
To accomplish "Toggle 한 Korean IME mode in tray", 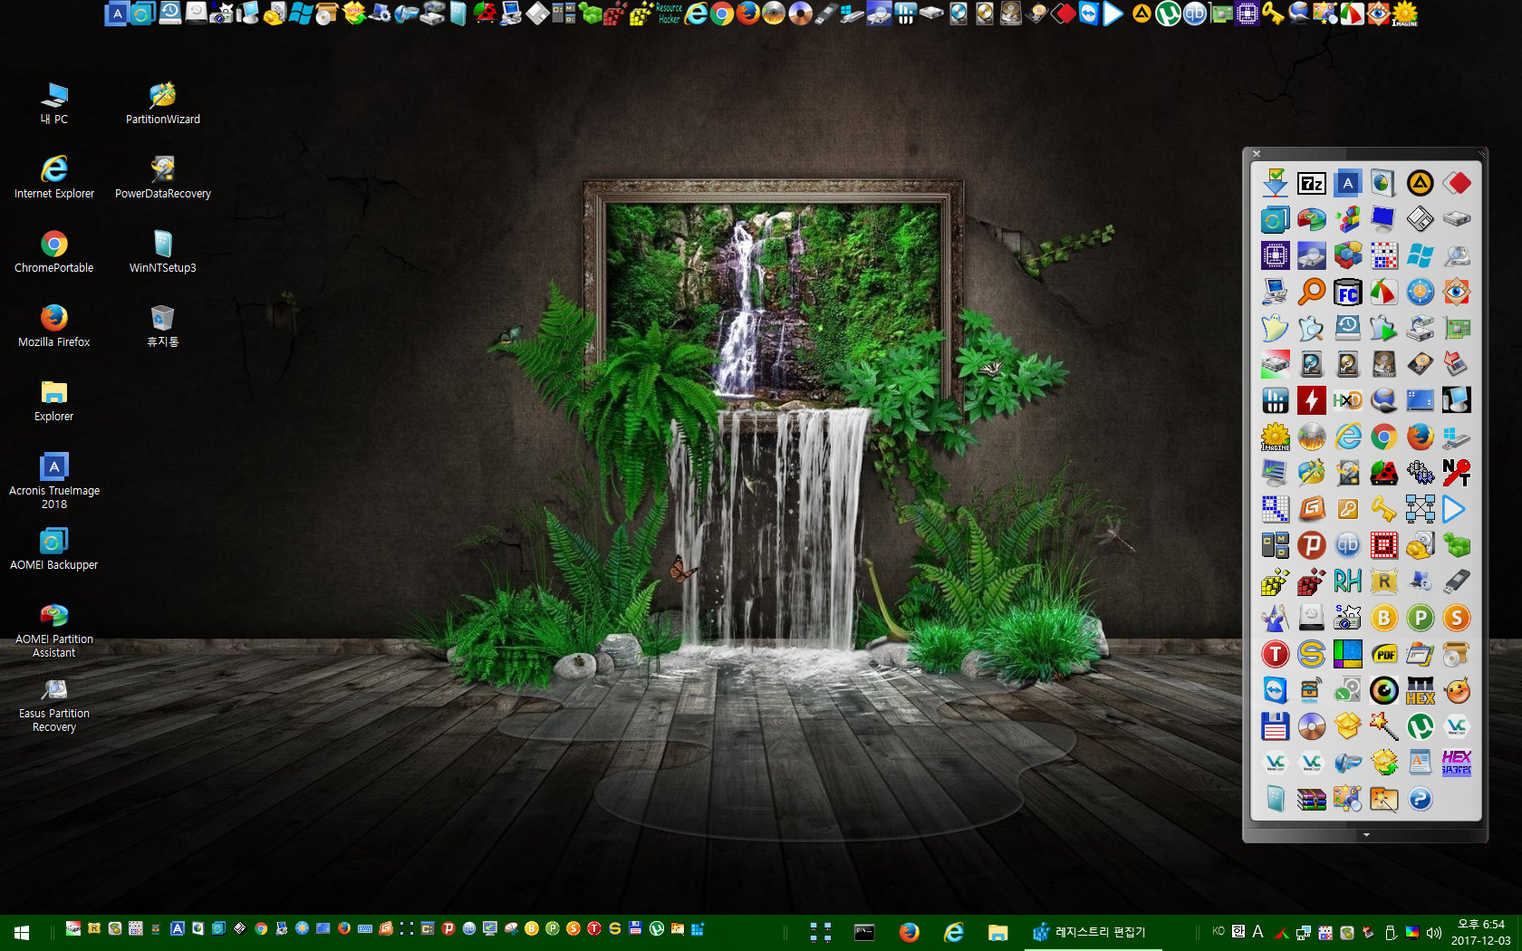I will pyautogui.click(x=1238, y=931).
